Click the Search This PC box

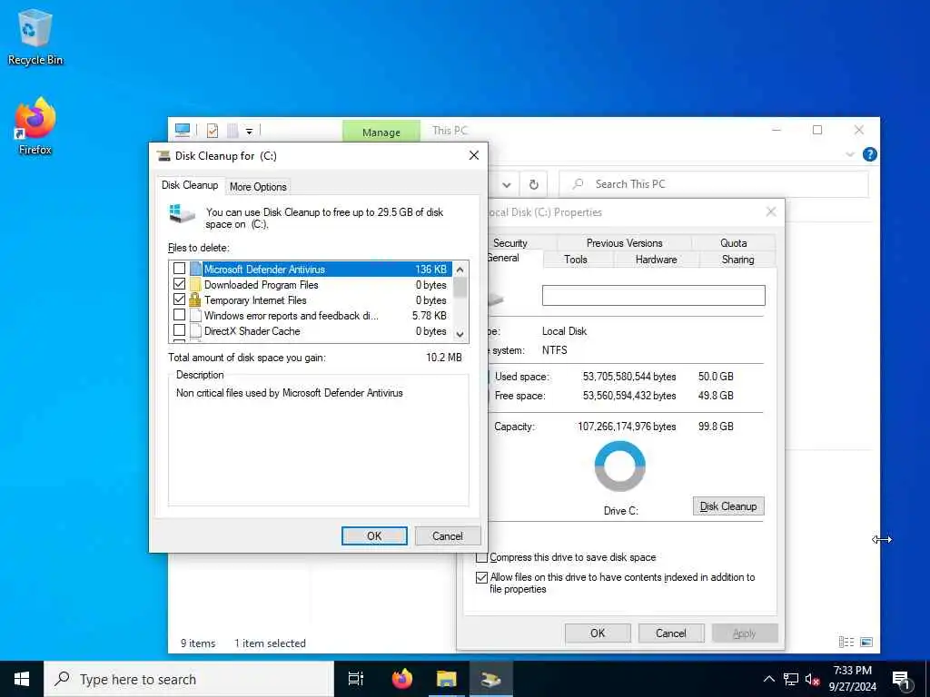pyautogui.click(x=714, y=184)
